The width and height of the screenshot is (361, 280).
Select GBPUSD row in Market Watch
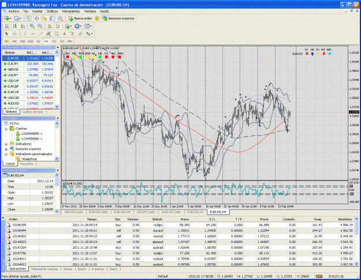[x=28, y=69]
